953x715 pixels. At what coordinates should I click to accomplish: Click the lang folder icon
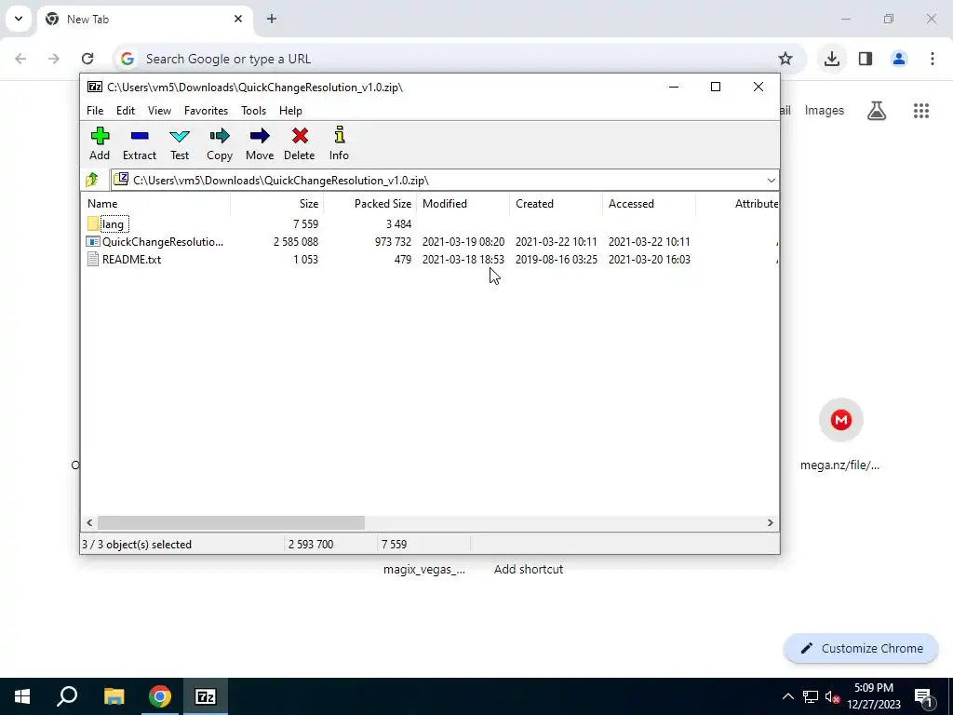click(x=93, y=223)
